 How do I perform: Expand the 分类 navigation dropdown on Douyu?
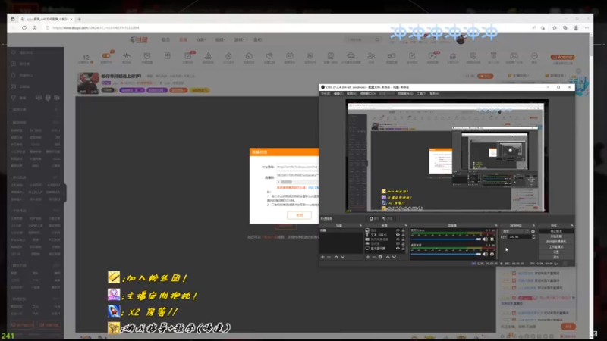coord(200,39)
